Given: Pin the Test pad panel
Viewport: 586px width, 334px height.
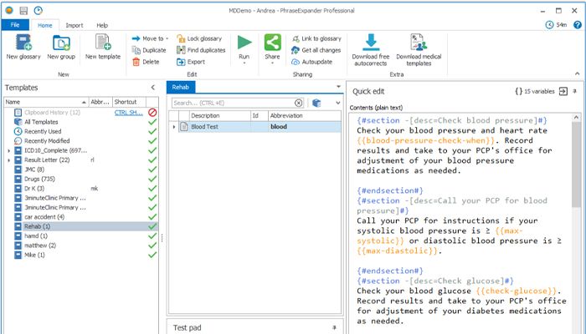Looking at the screenshot, I should 335,327.
